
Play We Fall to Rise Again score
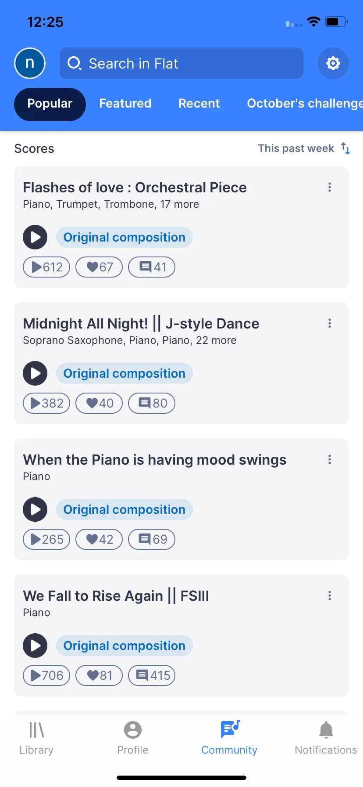pos(35,646)
